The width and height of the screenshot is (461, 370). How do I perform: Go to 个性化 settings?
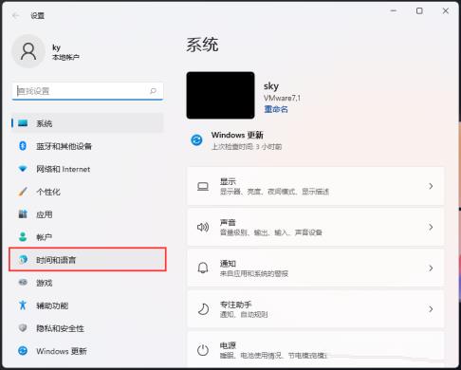(x=87, y=192)
